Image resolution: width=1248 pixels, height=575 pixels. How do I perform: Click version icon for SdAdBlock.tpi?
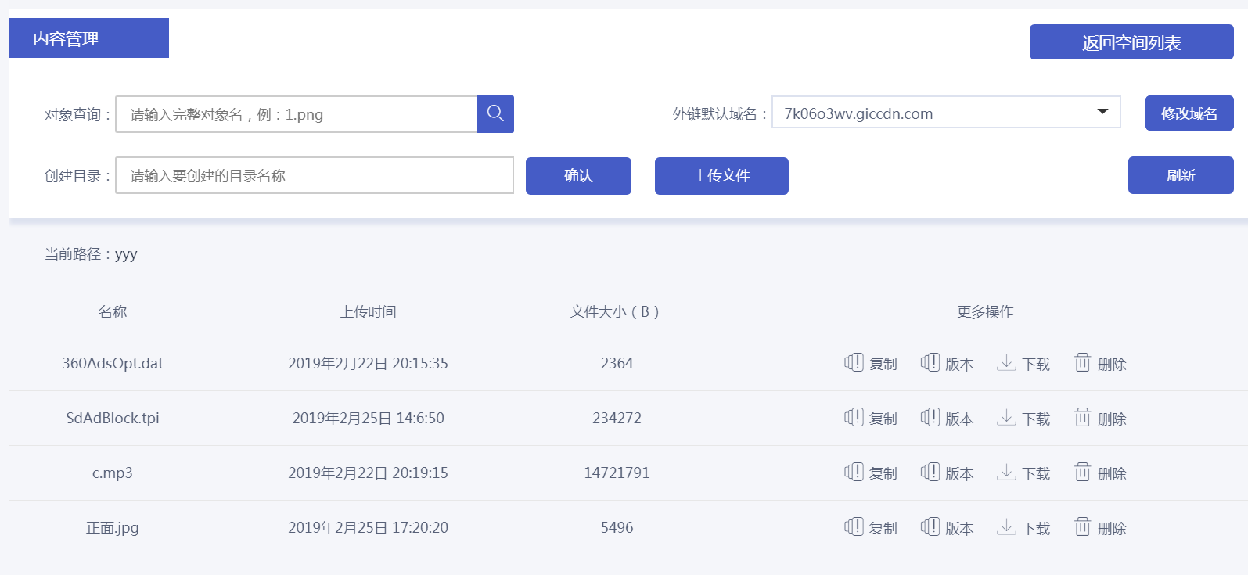[930, 417]
